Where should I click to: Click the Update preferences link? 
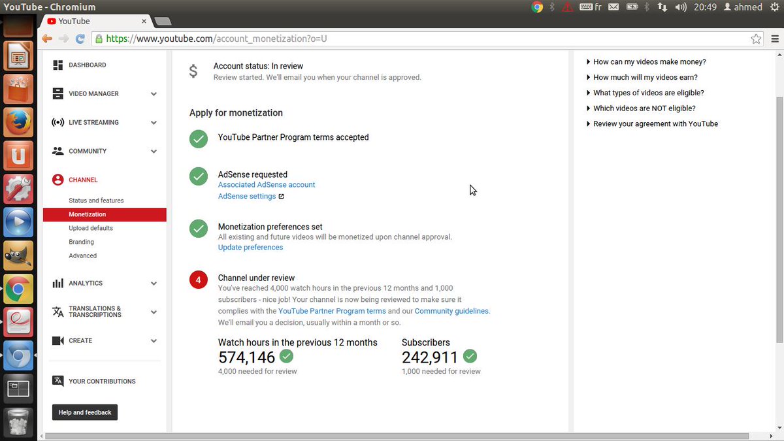pyautogui.click(x=250, y=248)
